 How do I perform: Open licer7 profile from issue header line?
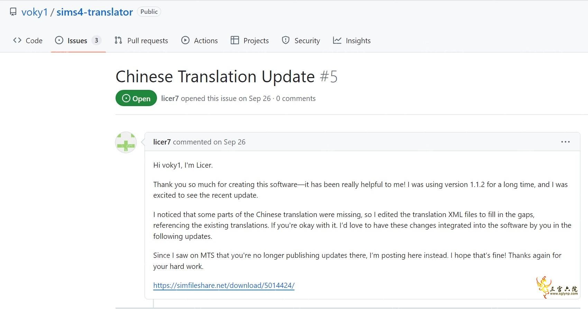[x=170, y=99]
